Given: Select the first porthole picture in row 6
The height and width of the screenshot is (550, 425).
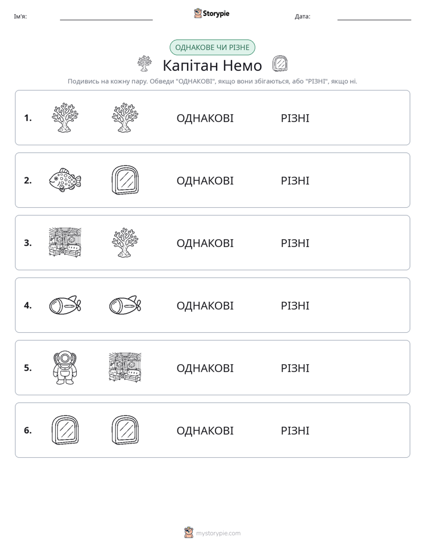Looking at the screenshot, I should 65,430.
